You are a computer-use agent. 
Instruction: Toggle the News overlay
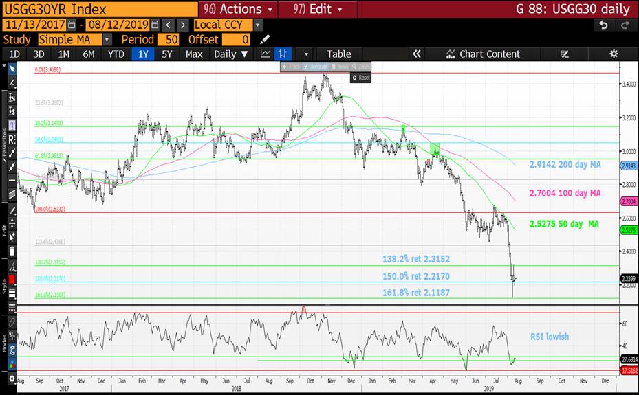click(340, 67)
